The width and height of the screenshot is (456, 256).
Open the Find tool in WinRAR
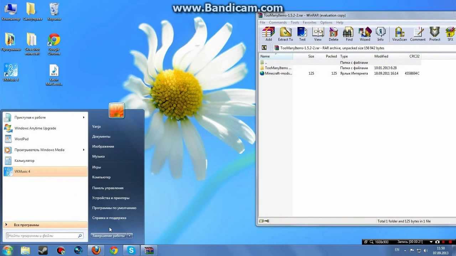coord(349,34)
